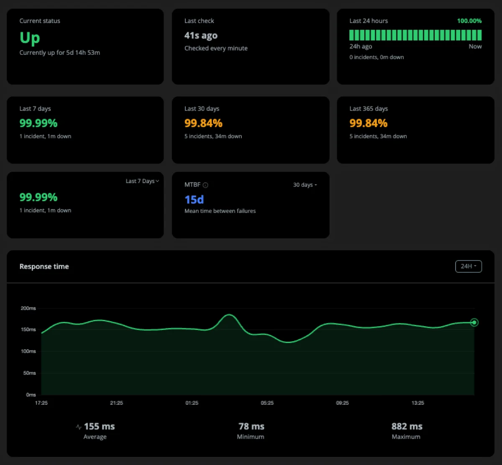The height and width of the screenshot is (465, 502).
Task: Click 'Mean time between failures' text
Action: (x=220, y=211)
